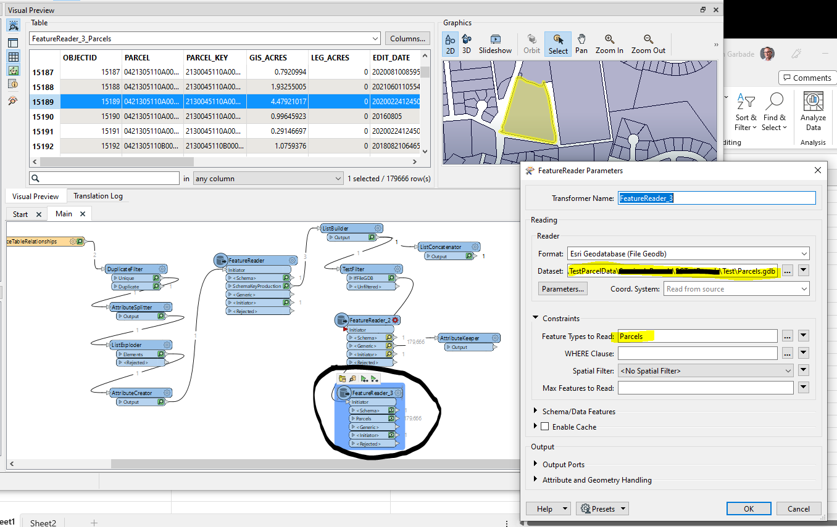Collapse the Constraints section
The image size is (837, 527).
536,318
